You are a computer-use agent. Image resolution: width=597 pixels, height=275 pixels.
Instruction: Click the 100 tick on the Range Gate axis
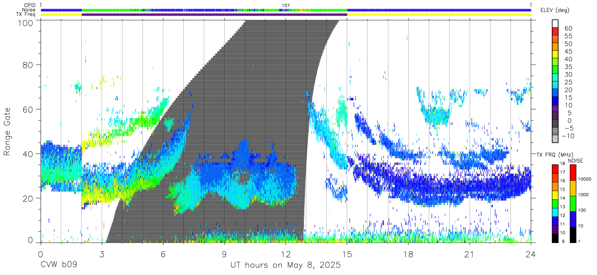coord(26,22)
